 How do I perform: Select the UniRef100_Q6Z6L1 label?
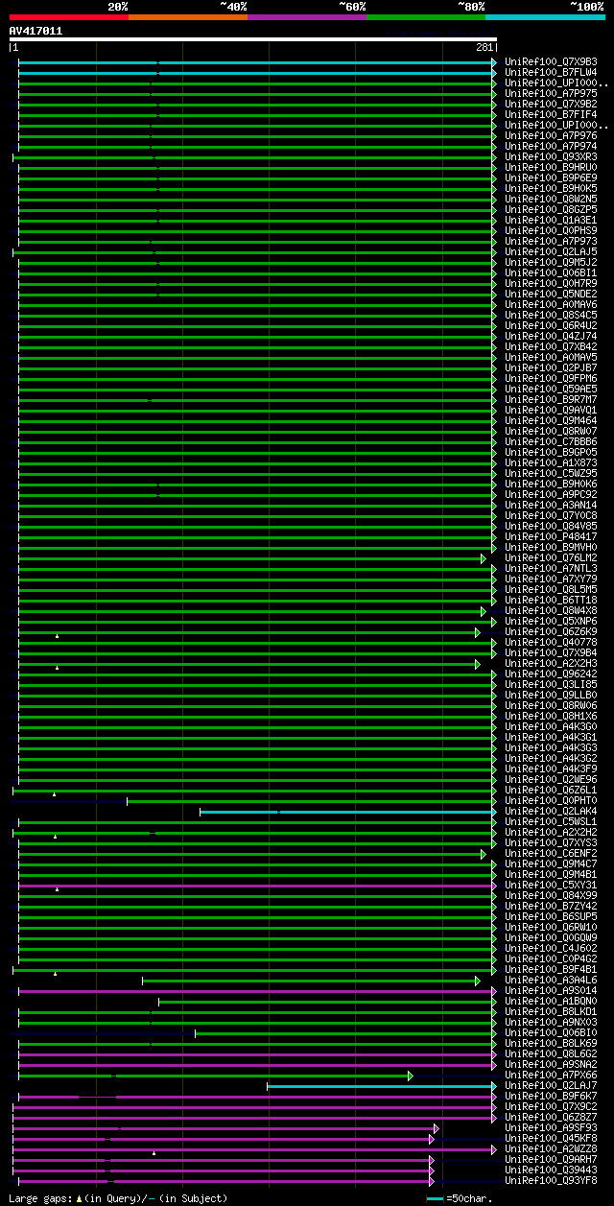coord(551,791)
